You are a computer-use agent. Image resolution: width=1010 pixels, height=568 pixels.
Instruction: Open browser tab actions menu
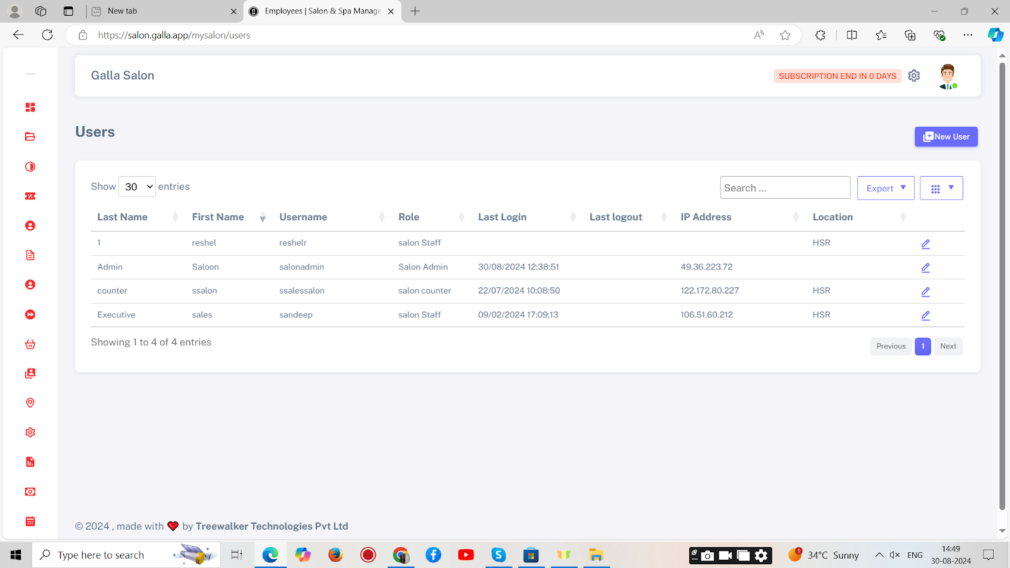tap(68, 11)
